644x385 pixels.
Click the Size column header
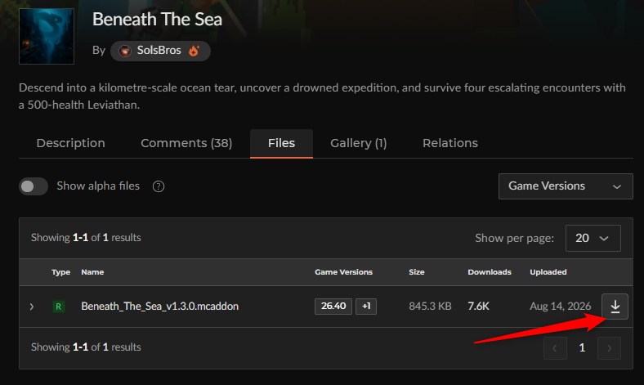tap(417, 272)
